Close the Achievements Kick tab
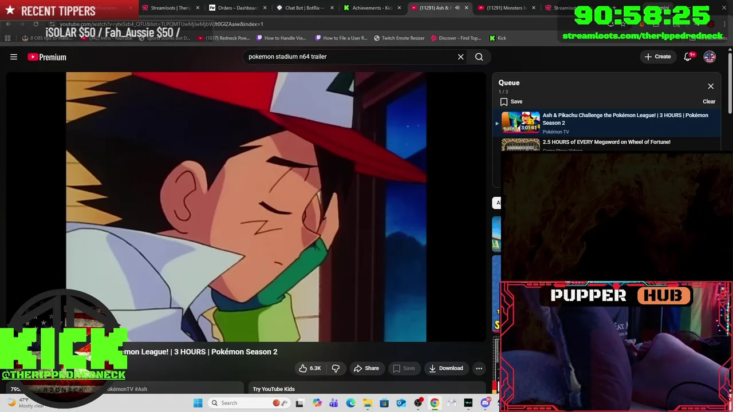Image resolution: width=733 pixels, height=412 pixels. click(x=399, y=8)
